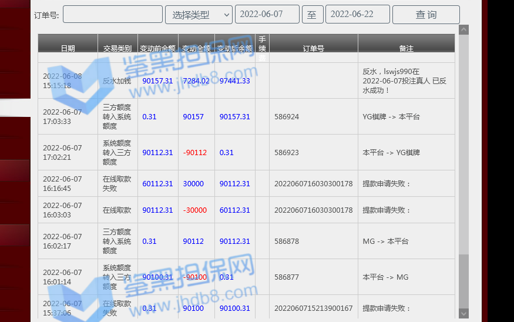The image size is (514, 322).
Task: Click the end date field 2022-06-22
Action: pyautogui.click(x=357, y=15)
